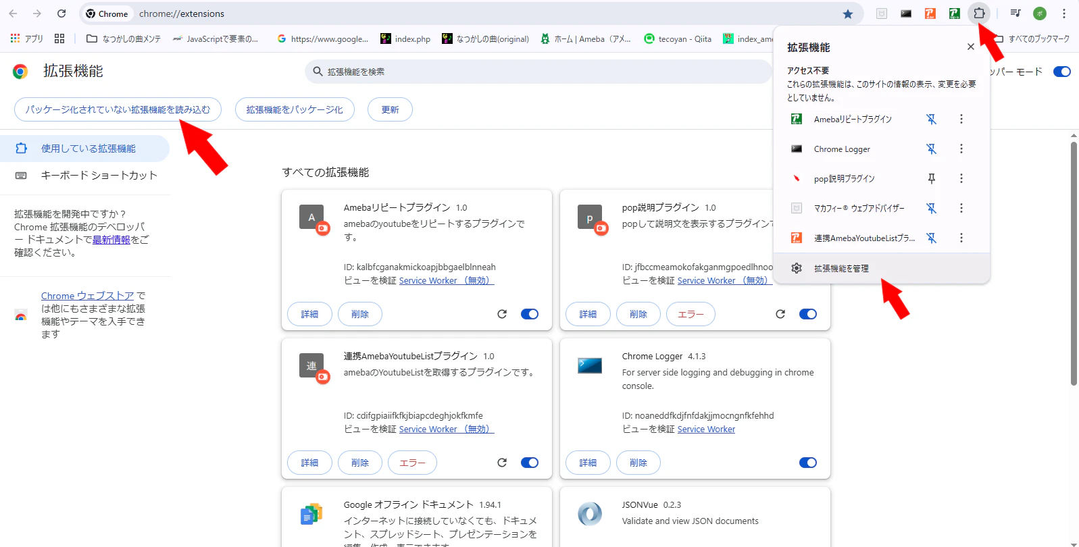The width and height of the screenshot is (1079, 547).
Task: Close the extensions popup with the X
Action: point(971,47)
